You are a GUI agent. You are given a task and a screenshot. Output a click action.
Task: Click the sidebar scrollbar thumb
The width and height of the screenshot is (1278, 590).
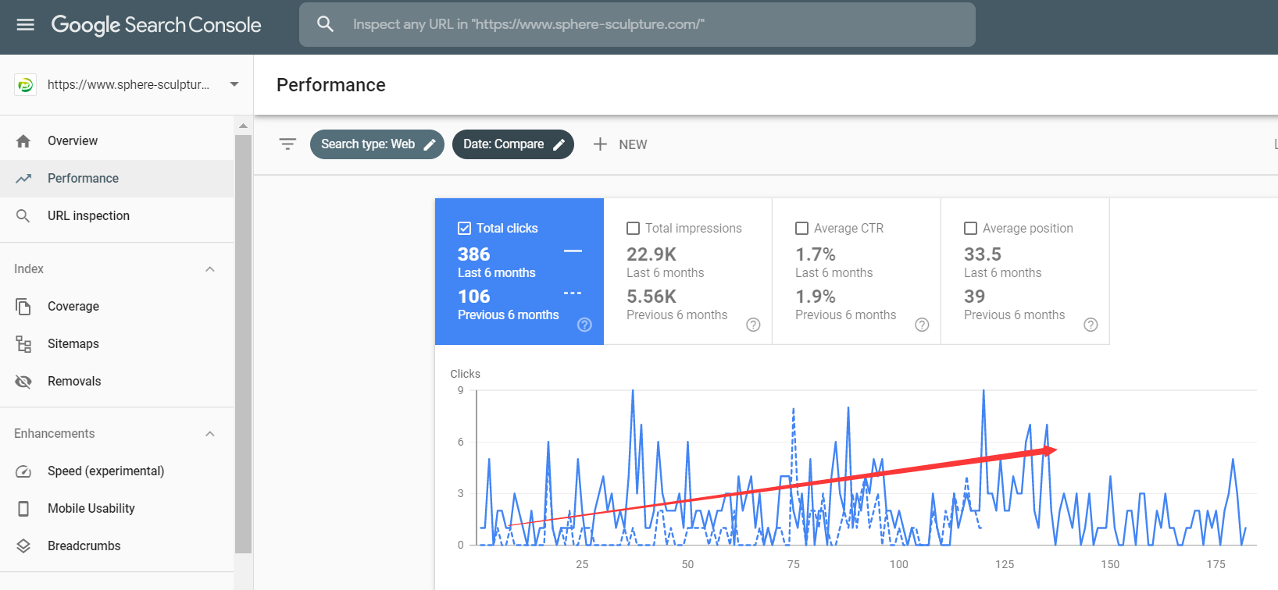click(243, 343)
